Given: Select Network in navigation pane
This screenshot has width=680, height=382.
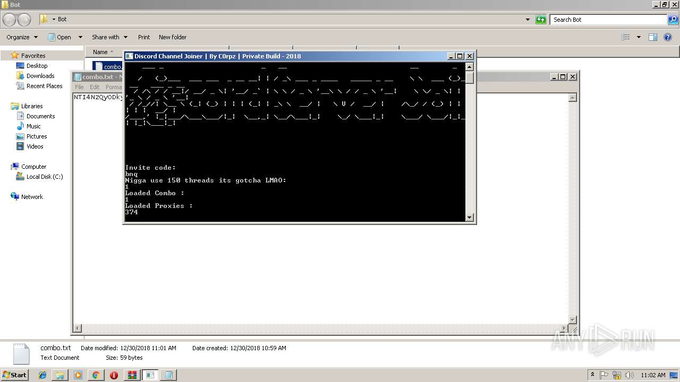Looking at the screenshot, I should pos(32,197).
